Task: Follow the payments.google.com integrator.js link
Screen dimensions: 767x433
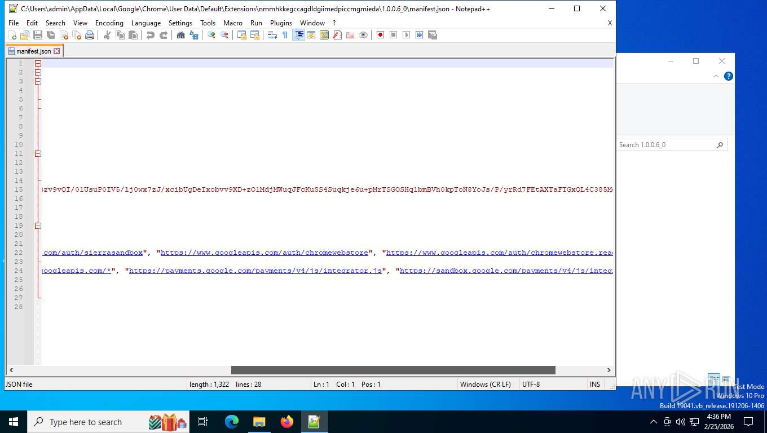Action: [255, 271]
